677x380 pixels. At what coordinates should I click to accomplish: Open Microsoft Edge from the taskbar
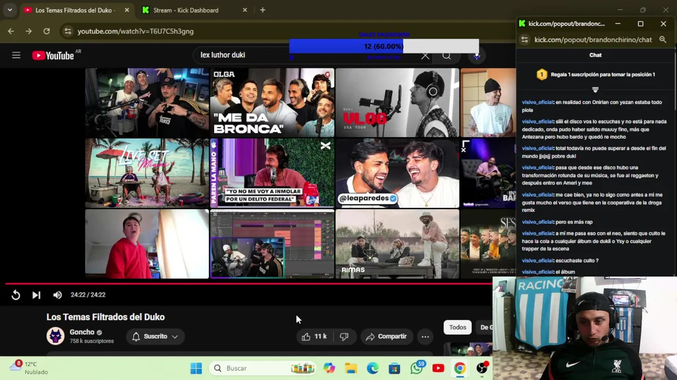[373, 368]
